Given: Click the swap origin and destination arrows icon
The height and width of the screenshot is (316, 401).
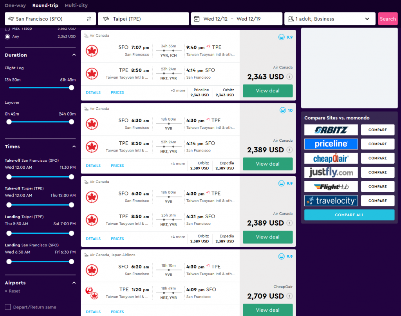Looking at the screenshot, I should coord(89,19).
